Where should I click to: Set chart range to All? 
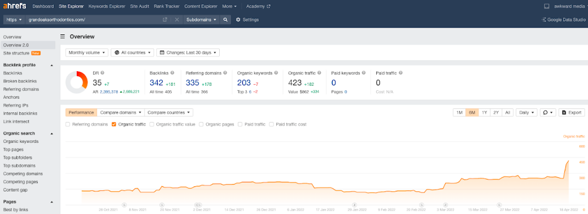(x=507, y=112)
